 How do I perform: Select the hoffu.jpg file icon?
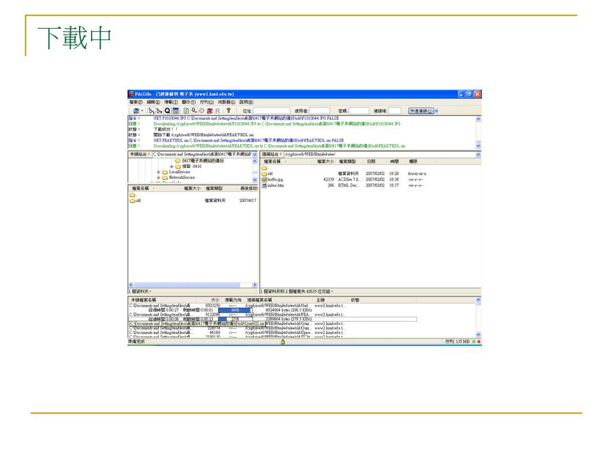point(264,179)
